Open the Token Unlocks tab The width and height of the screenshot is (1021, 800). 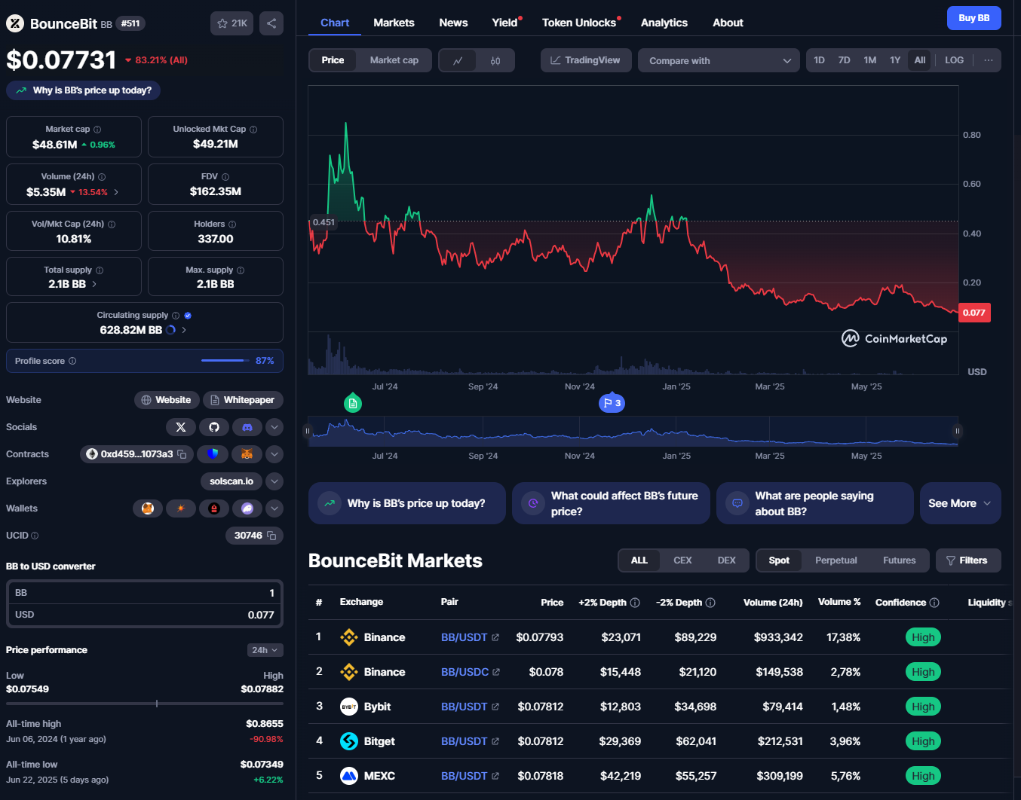(579, 23)
